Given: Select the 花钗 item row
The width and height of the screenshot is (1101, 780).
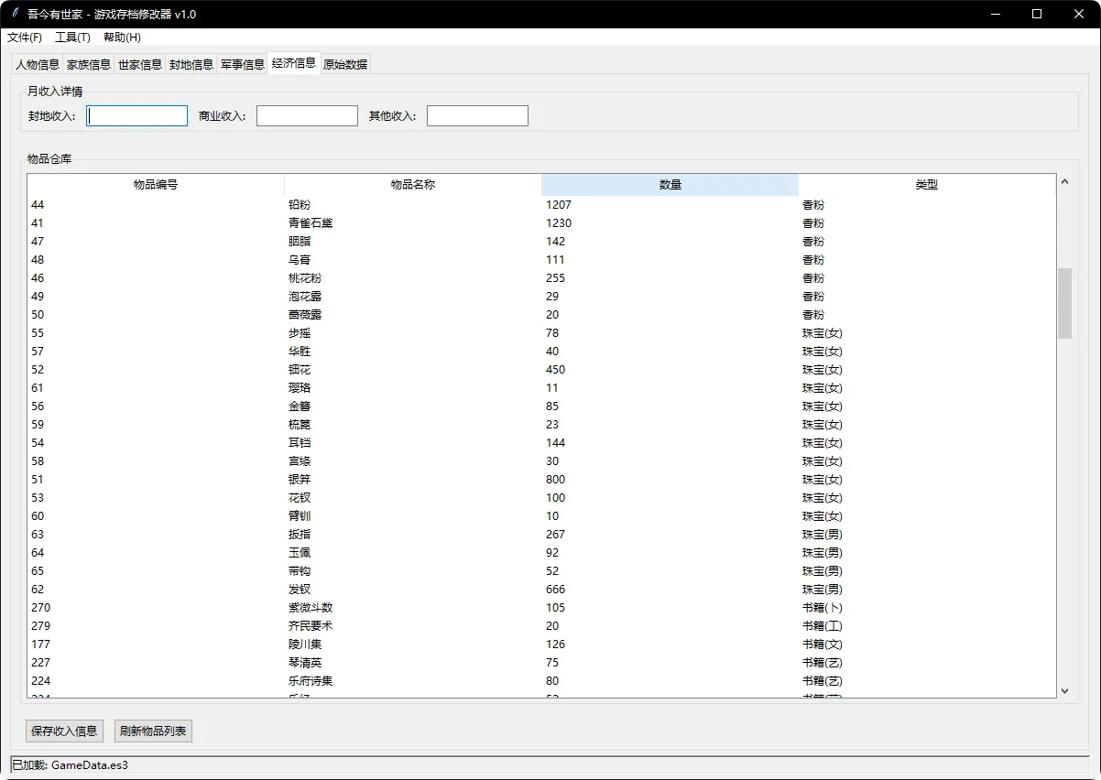Looking at the screenshot, I should 541,497.
